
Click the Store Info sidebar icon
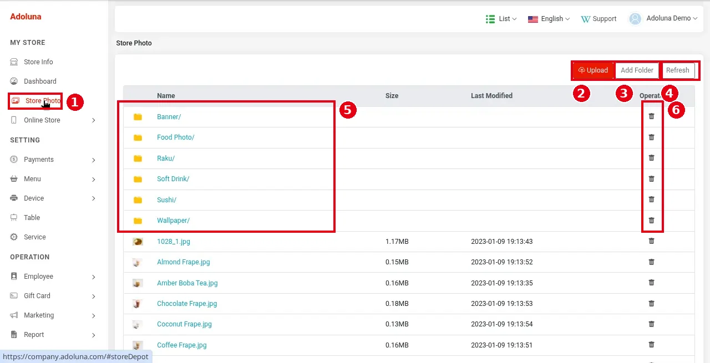pos(14,62)
